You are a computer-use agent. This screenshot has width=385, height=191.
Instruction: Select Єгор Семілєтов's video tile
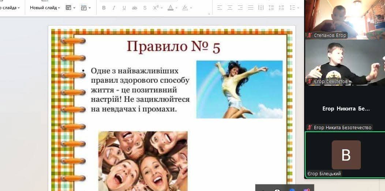point(345,62)
